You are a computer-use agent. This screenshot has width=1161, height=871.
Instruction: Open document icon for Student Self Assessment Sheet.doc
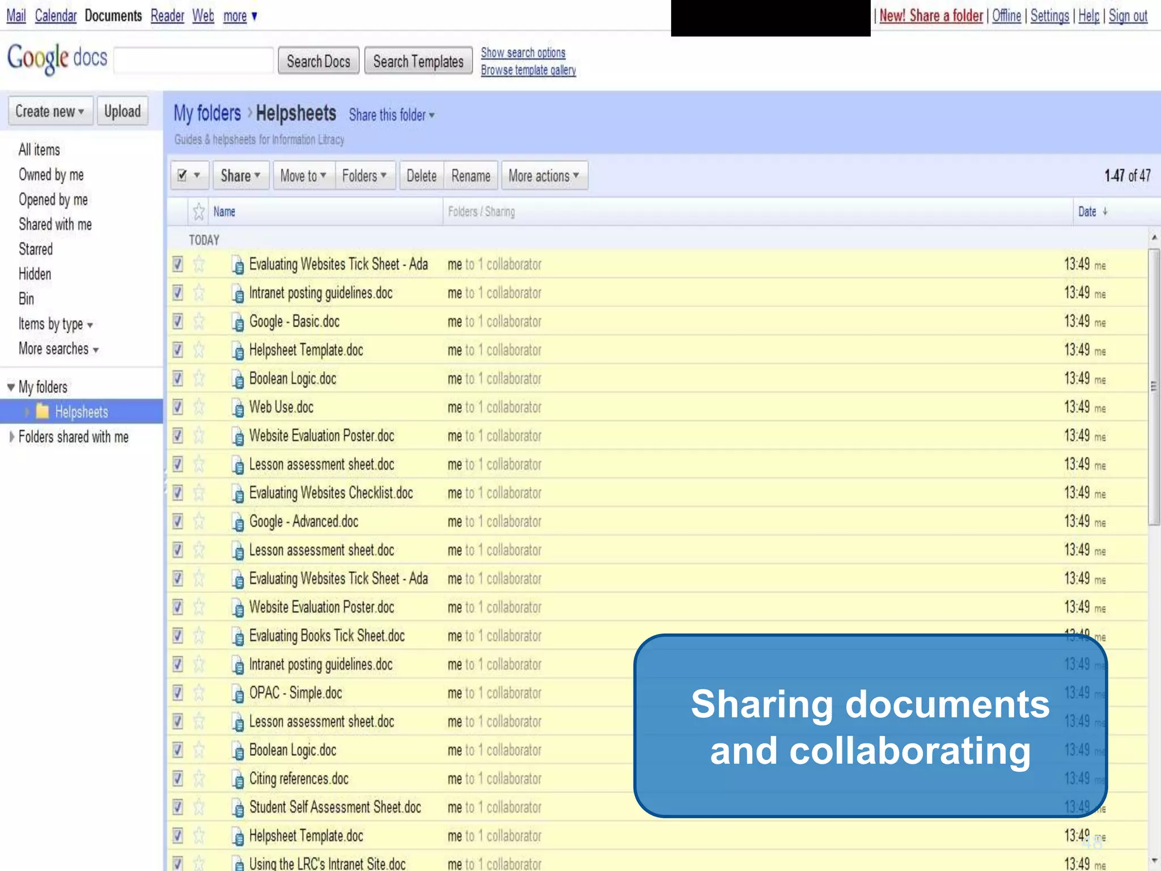point(238,807)
